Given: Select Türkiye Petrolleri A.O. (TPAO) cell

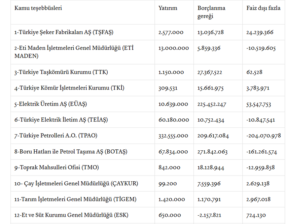Looking at the screenshot, I should pyautogui.click(x=56, y=136).
